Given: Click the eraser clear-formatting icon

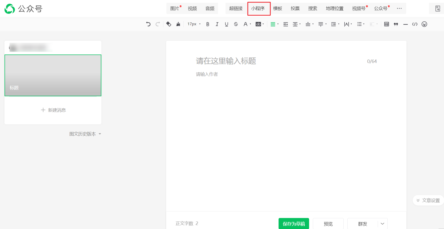Looking at the screenshot, I should (169, 24).
